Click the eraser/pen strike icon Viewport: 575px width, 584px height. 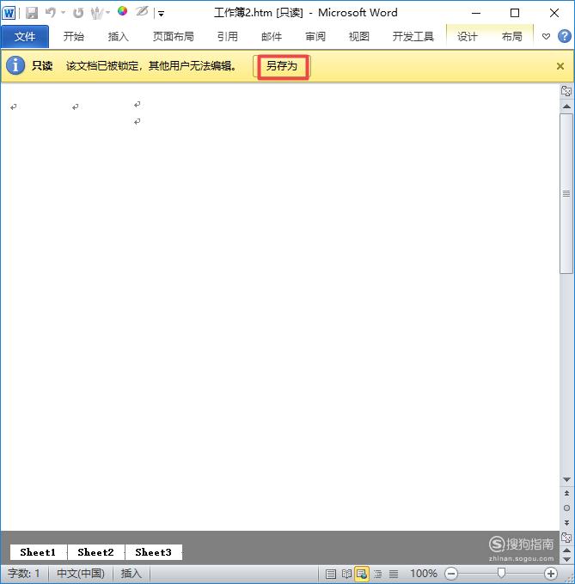pos(142,11)
